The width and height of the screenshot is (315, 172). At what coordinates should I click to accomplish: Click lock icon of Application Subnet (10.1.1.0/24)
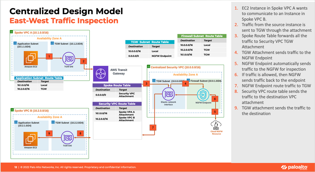[15, 43]
